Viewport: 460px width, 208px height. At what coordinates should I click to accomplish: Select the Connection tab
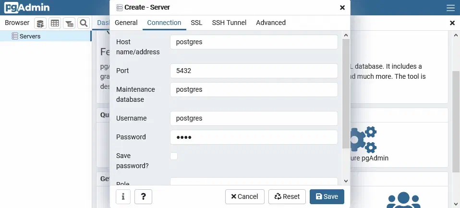pyautogui.click(x=164, y=23)
